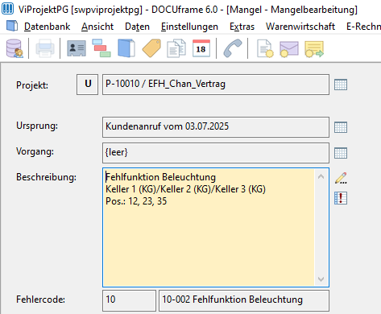
Task: Open the Einstellungen menu
Action: (x=189, y=27)
